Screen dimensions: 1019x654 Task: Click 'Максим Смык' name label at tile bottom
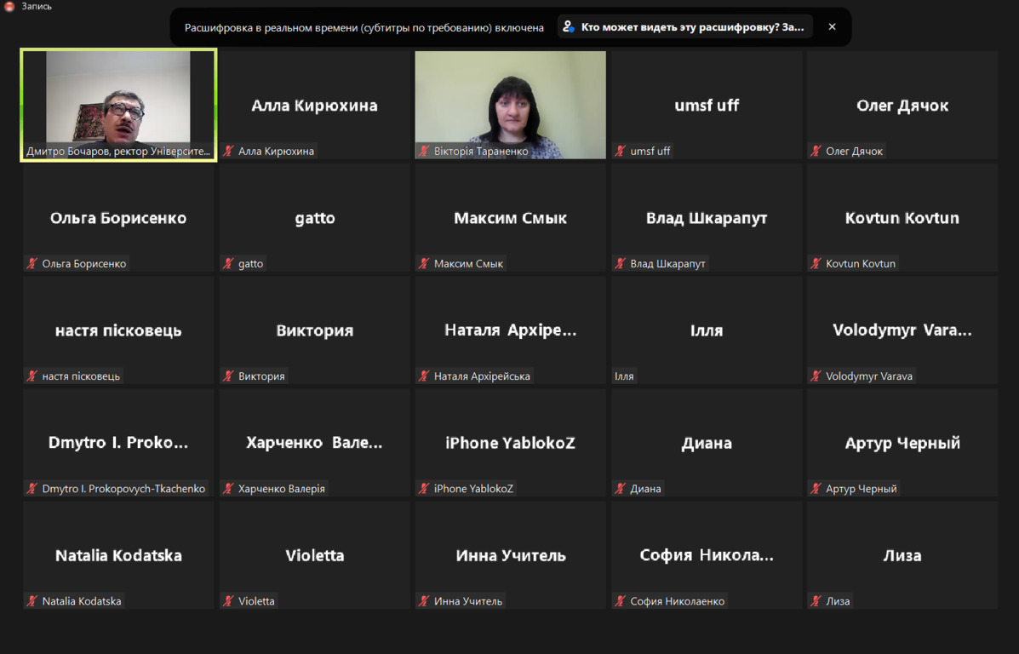click(468, 263)
